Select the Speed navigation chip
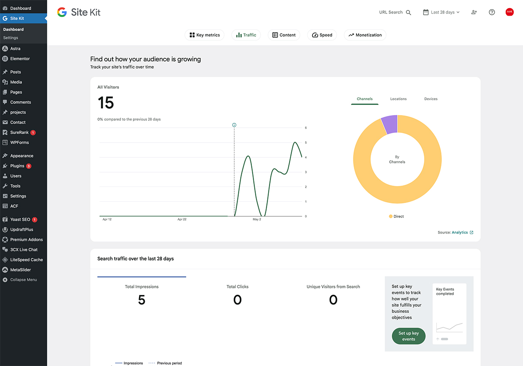This screenshot has height=366, width=523. (322, 35)
